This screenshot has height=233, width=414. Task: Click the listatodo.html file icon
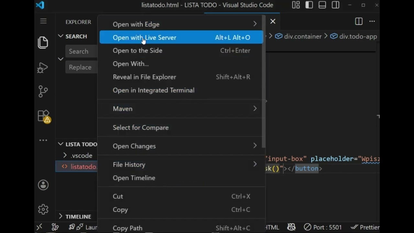65,167
